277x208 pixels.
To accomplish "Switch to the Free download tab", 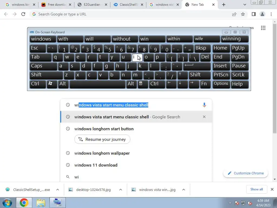I will tap(57, 5).
